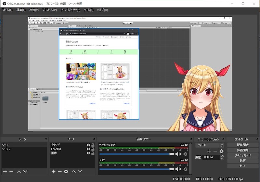The width and height of the screenshot is (260, 182).
Task: Click the SB@Labo browser window in preview
Action: tap(99, 74)
